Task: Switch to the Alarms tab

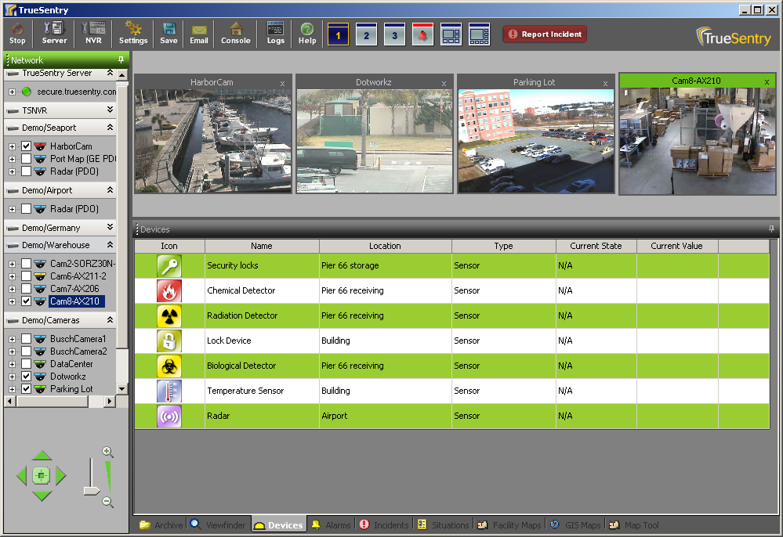Action: 331,525
